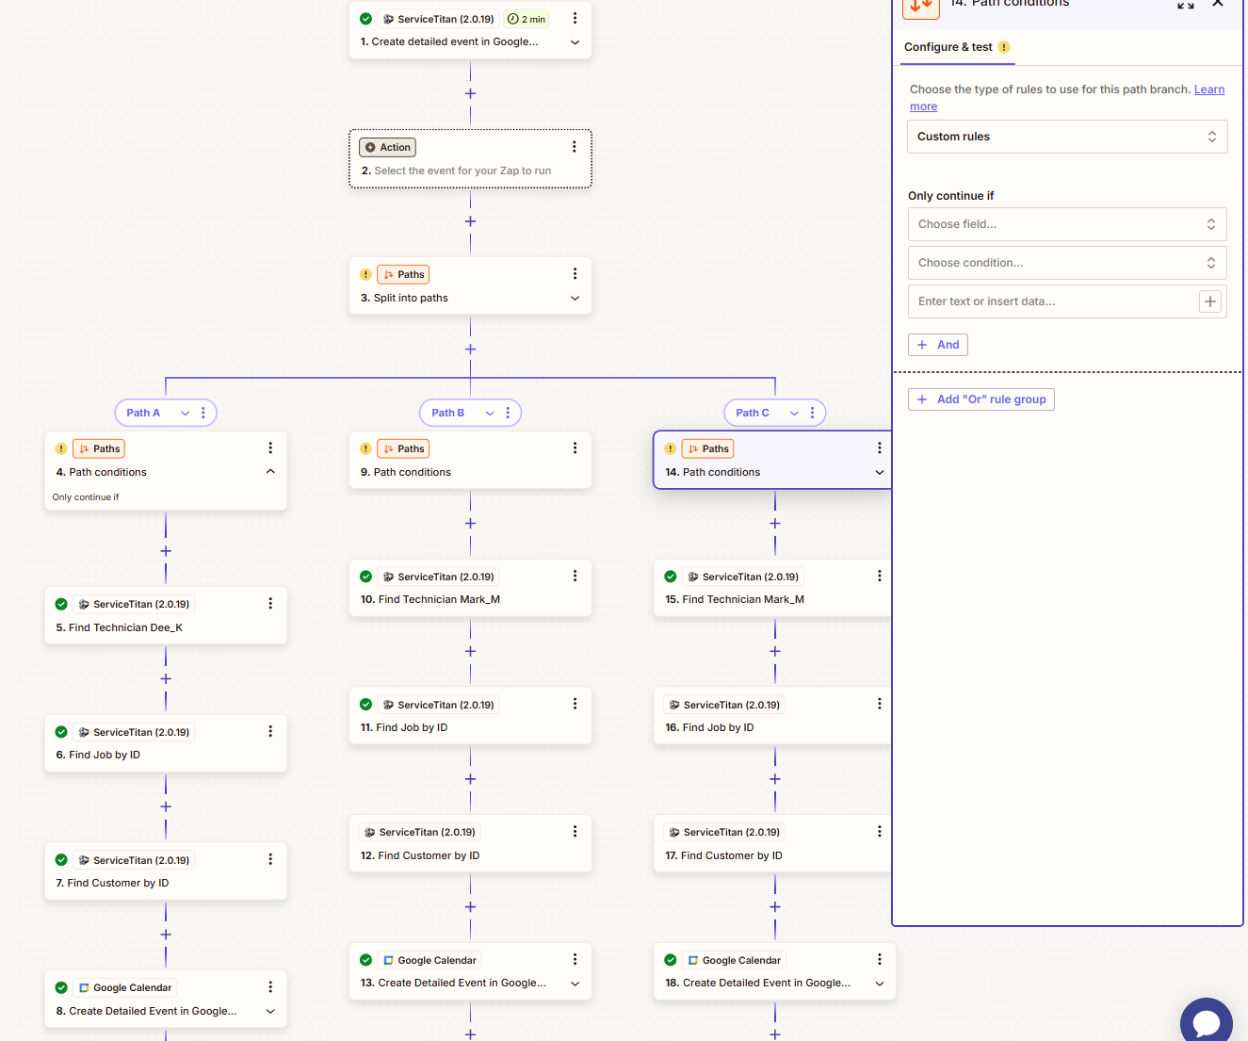The height and width of the screenshot is (1041, 1248).
Task: Click the Paths badge on step 3
Action: click(x=403, y=274)
